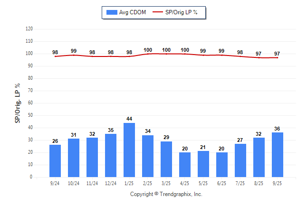Image resolution: width=307 pixels, height=206 pixels.
Task: Click the 12/24 bar showing 35
Action: point(111,155)
